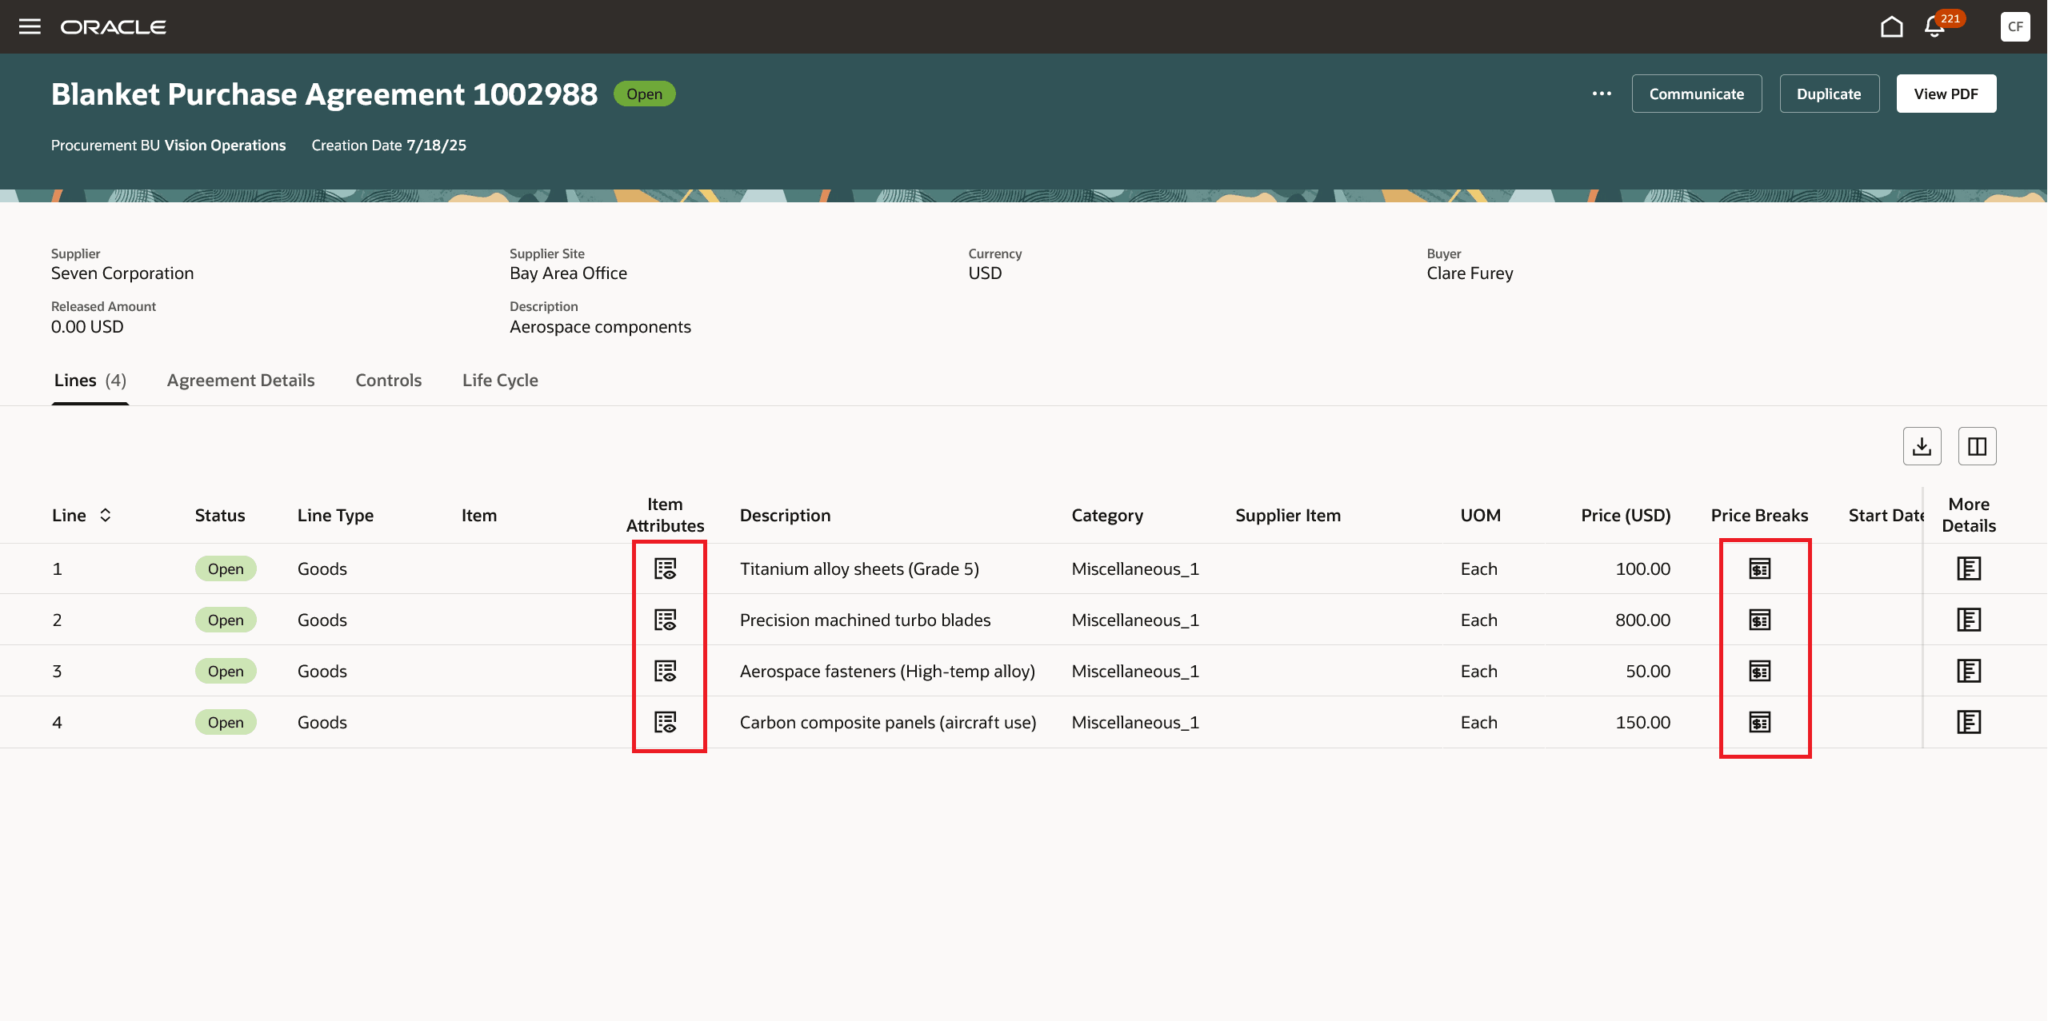This screenshot has width=2048, height=1021.
Task: Open more details for Titanium alloy sheets
Action: pyautogui.click(x=1968, y=568)
